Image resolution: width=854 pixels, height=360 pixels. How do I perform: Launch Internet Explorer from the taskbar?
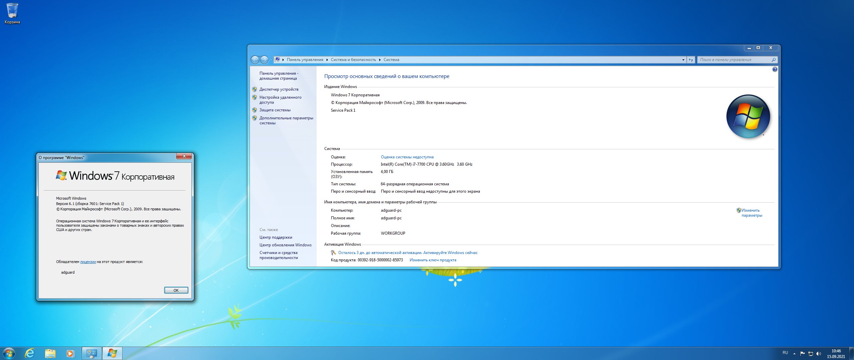pos(29,353)
